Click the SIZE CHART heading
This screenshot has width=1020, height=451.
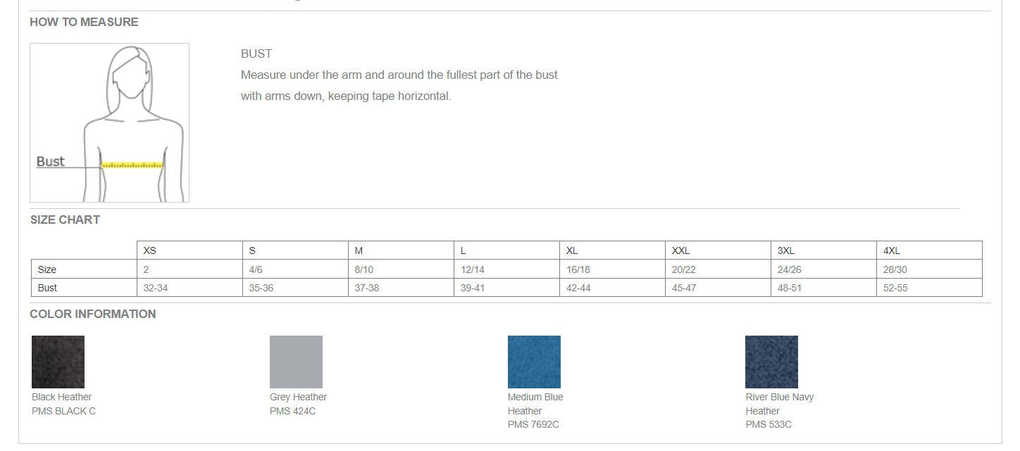click(65, 220)
